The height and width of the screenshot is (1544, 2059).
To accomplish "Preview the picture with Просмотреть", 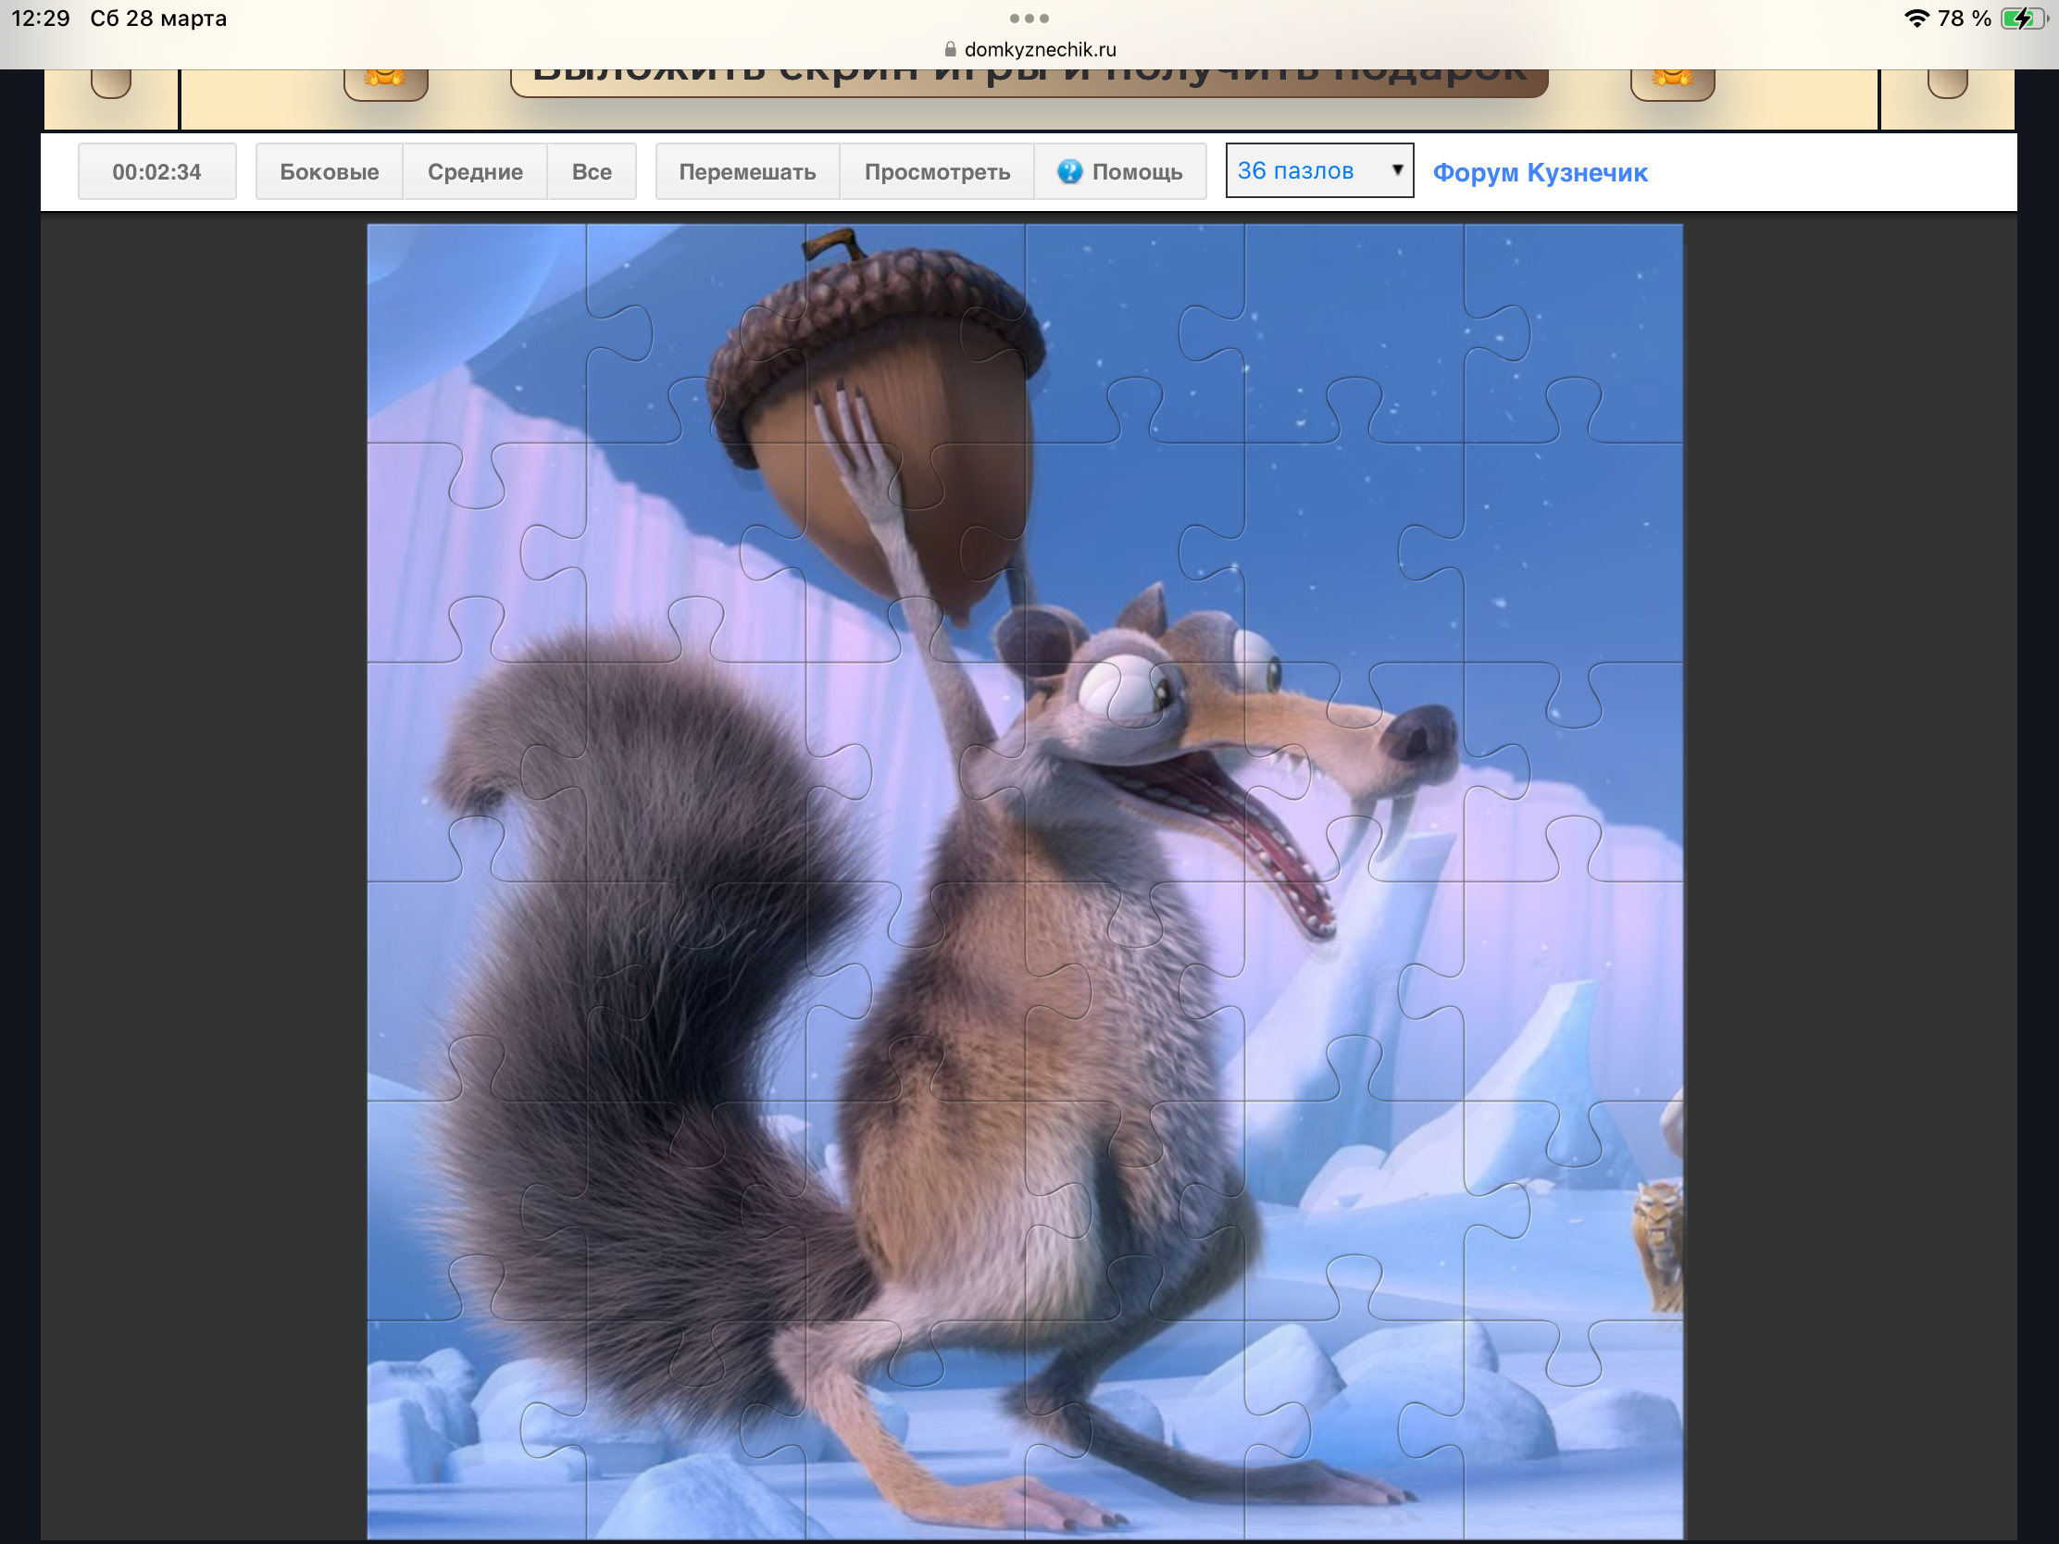I will (x=936, y=171).
